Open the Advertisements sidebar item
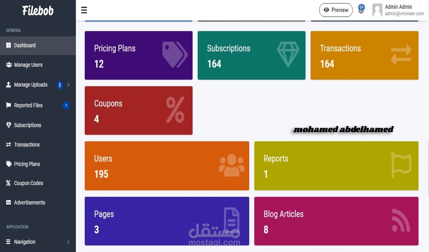This screenshot has width=429, height=252. tap(29, 203)
